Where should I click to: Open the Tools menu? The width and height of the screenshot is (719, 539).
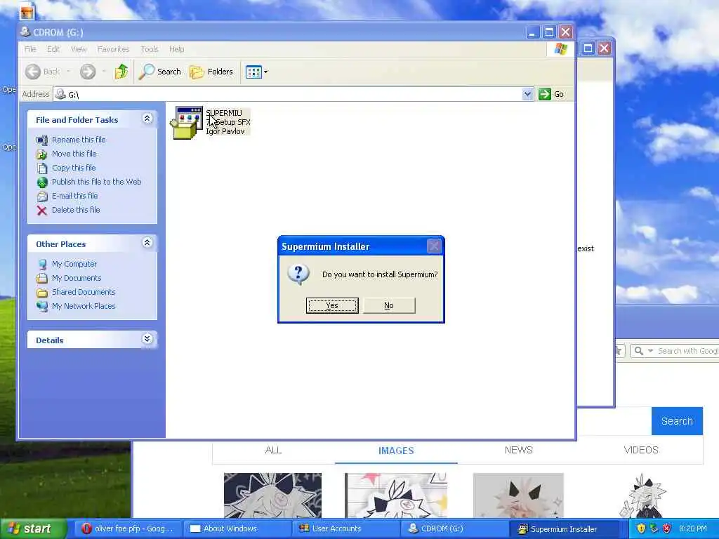point(150,49)
